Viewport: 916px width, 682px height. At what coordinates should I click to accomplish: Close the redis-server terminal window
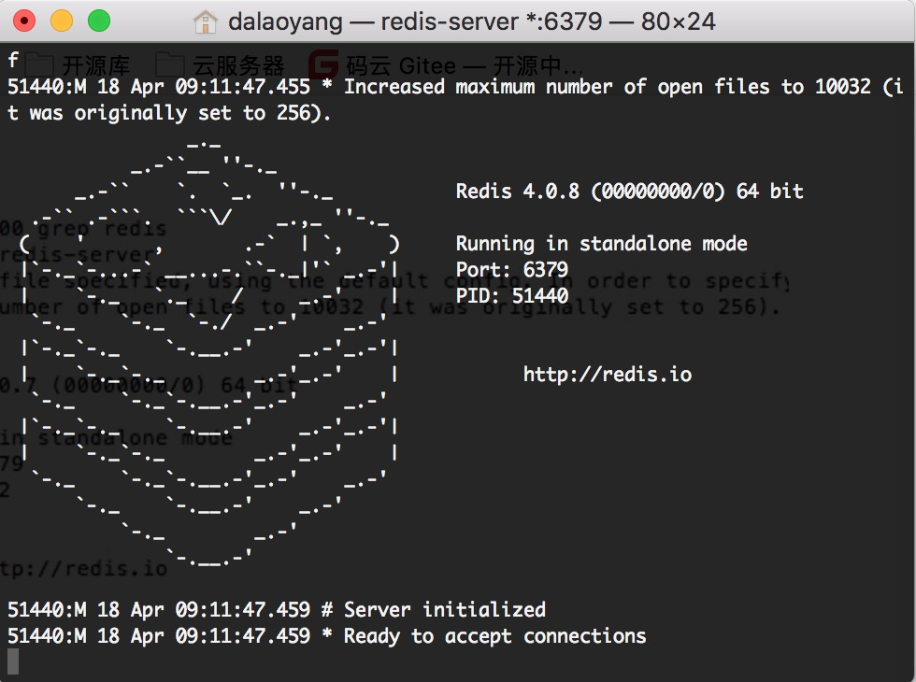(24, 21)
